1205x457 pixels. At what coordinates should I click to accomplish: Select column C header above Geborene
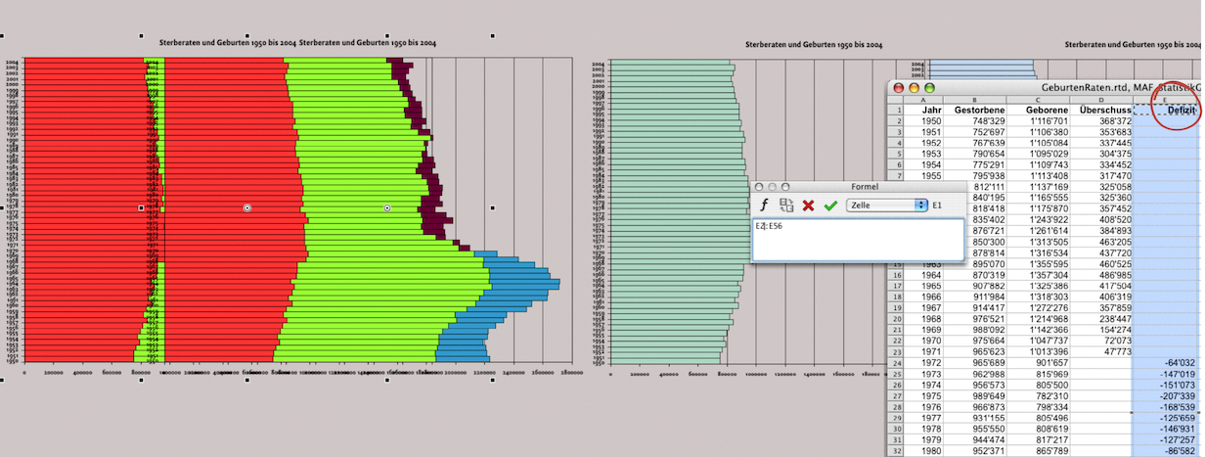tap(1039, 100)
